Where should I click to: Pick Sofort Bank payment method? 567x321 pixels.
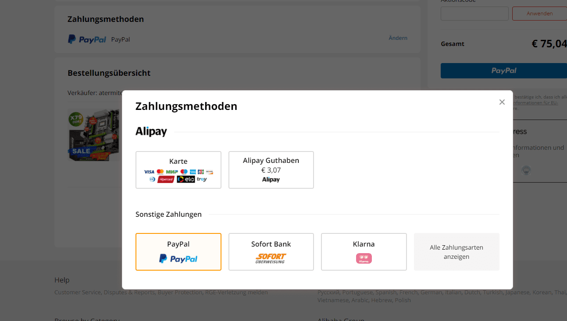(271, 252)
